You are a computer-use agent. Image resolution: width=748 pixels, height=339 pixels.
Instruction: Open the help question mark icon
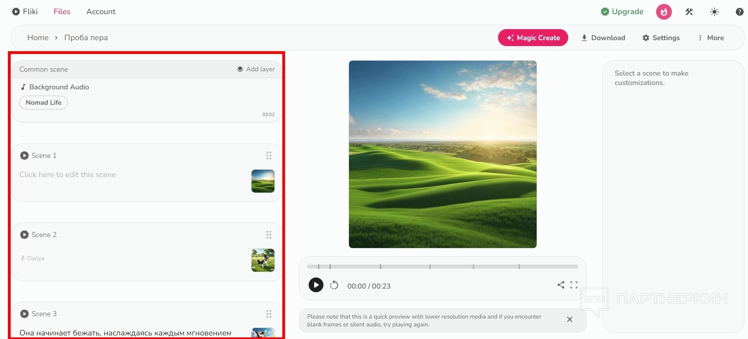(740, 12)
